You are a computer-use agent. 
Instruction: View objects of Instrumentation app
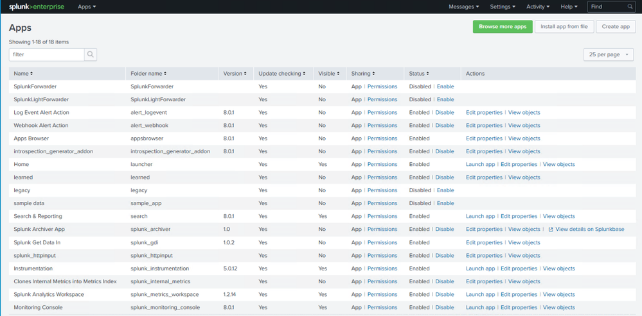(559, 269)
